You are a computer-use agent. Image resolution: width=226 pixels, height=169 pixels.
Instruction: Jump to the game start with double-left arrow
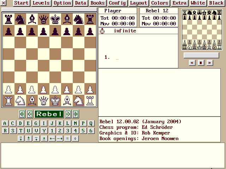[x=22, y=114]
